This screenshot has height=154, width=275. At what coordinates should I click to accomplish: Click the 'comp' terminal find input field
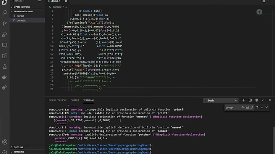tap(233, 107)
